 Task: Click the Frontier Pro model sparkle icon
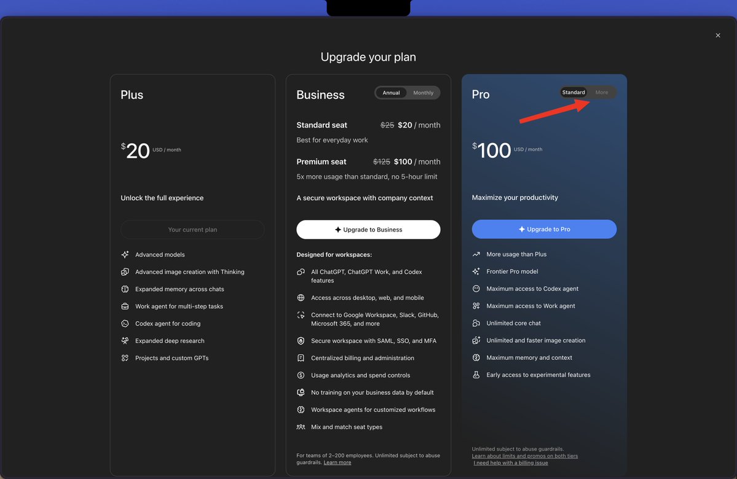pyautogui.click(x=476, y=271)
